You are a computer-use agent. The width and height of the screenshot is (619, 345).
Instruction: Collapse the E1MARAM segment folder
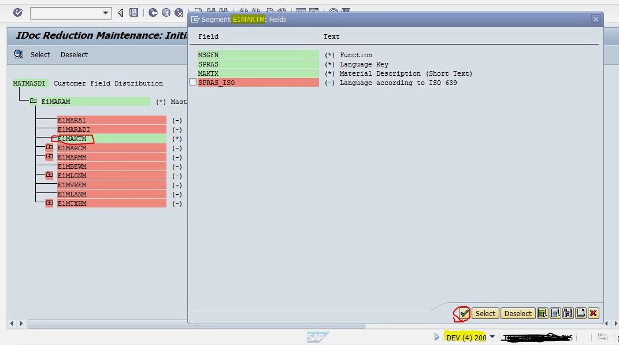click(x=33, y=102)
